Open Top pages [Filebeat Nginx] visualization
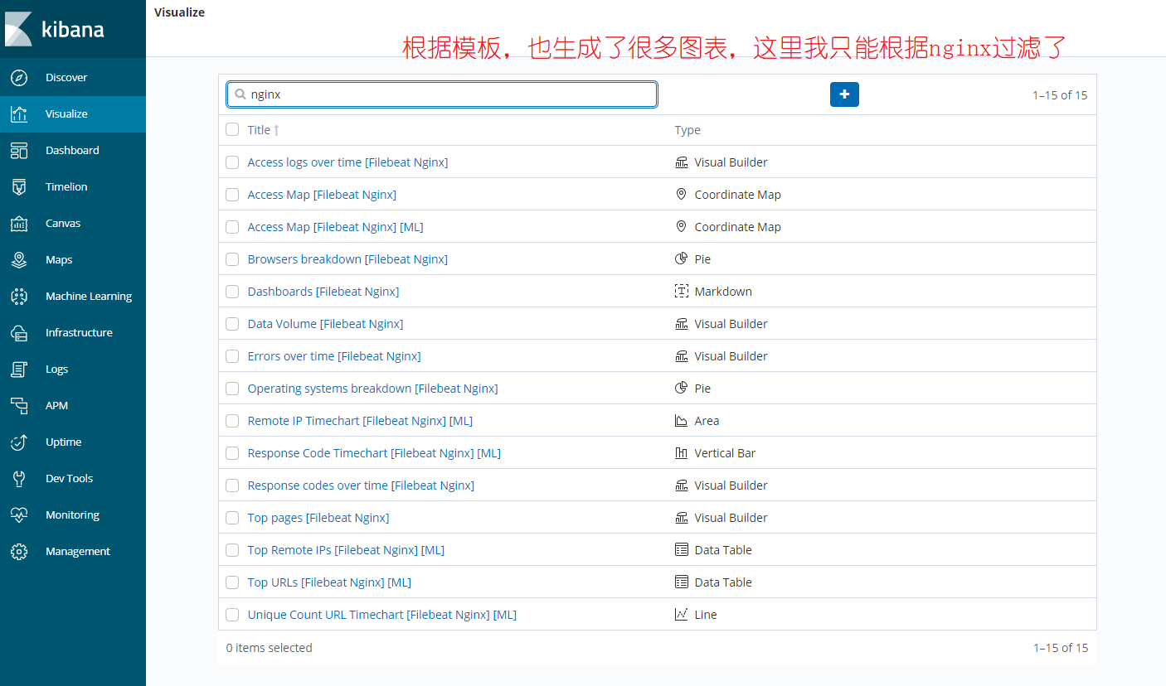The height and width of the screenshot is (686, 1166). (318, 518)
